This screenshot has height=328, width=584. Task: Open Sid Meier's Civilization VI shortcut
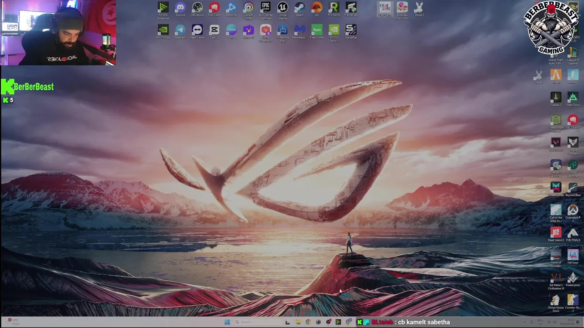[556, 281]
